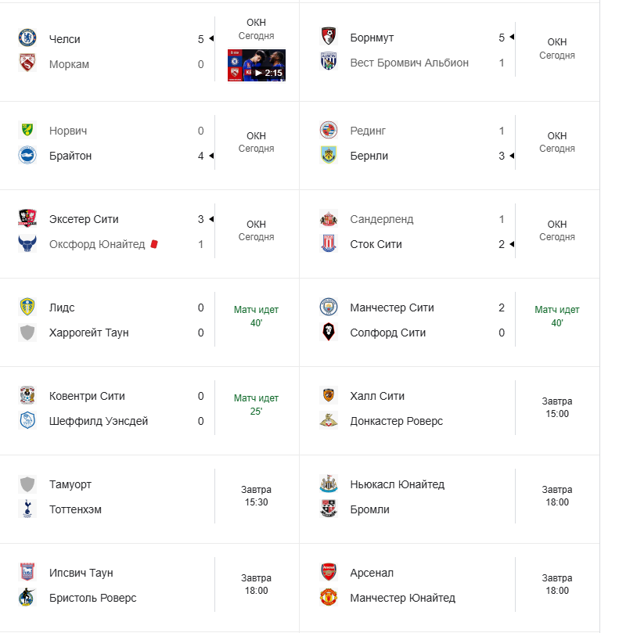Open the Ковентри Сити match in progress status
Viewport: 619px width, 633px height.
point(256,405)
